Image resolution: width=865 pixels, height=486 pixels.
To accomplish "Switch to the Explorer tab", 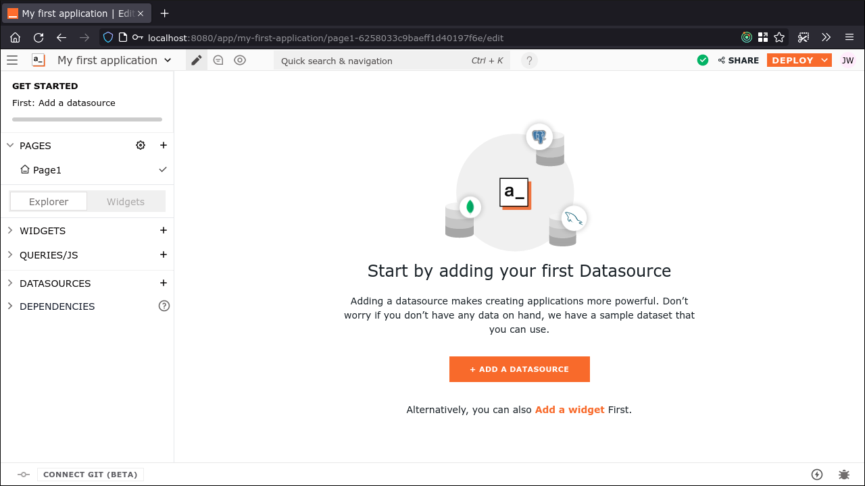I will pyautogui.click(x=49, y=202).
